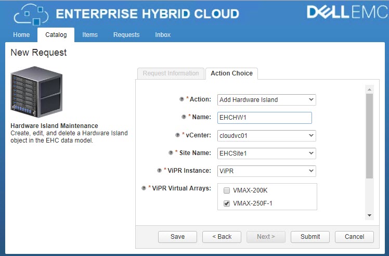Switch to the Items tab
389x256 pixels.
90,35
